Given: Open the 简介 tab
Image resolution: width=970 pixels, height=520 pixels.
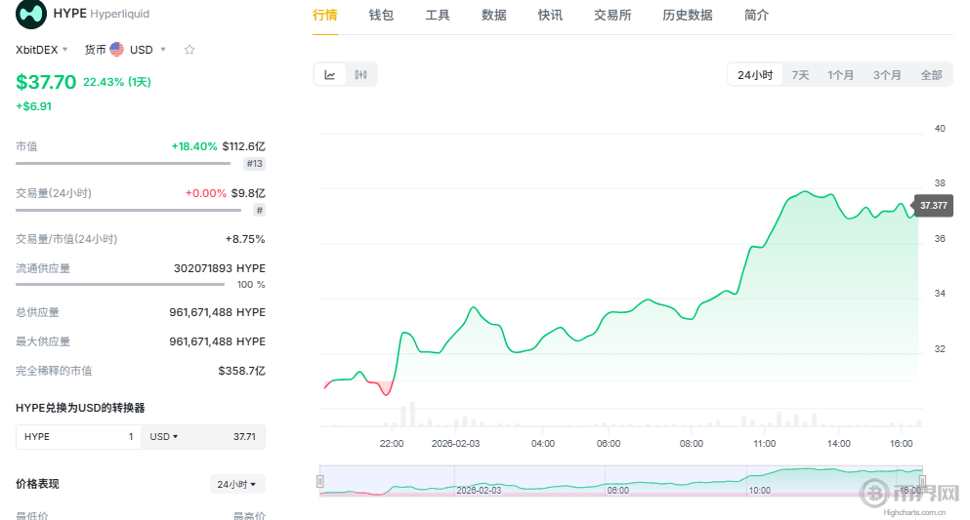Looking at the screenshot, I should coord(756,16).
